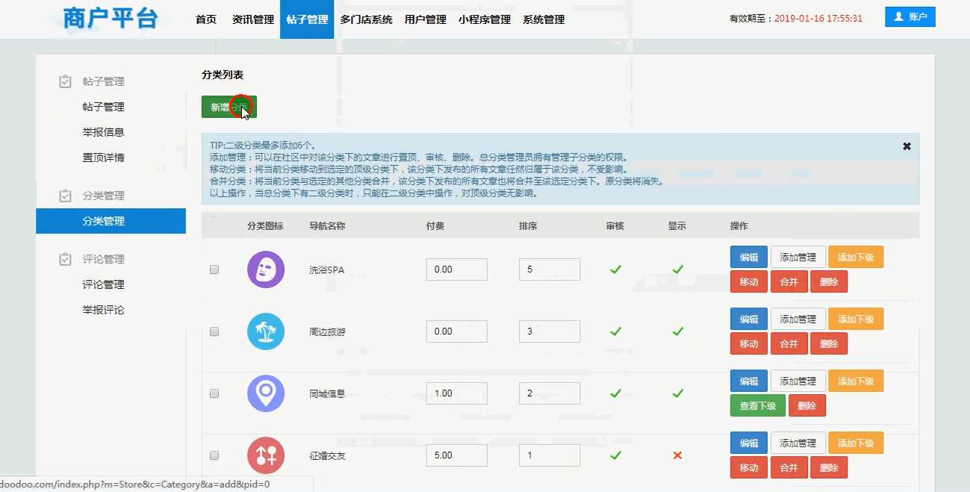This screenshot has height=492, width=970.
Task: Click the 洗浴SPA face mask category icon
Action: click(x=266, y=270)
